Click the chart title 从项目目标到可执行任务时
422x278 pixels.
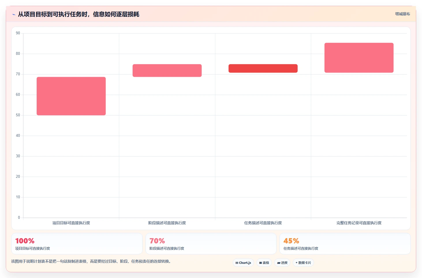pyautogui.click(x=79, y=14)
